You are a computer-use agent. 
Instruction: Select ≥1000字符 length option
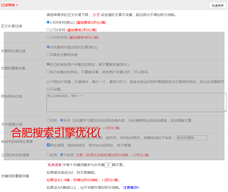tap(48, 37)
